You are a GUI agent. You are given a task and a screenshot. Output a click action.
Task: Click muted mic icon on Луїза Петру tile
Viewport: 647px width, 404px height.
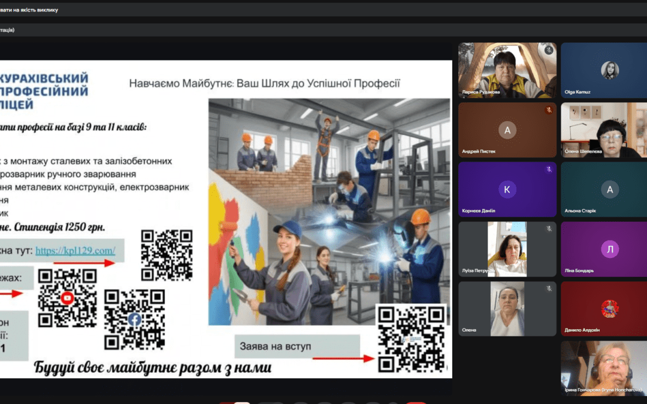[549, 229]
